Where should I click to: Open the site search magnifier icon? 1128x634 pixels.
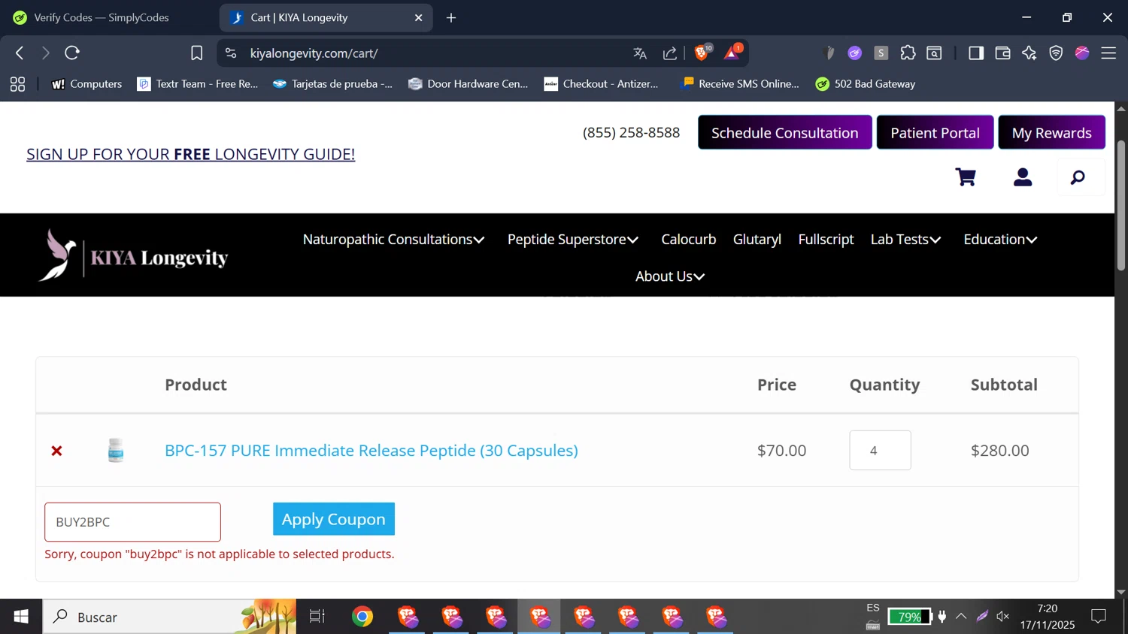1078,177
